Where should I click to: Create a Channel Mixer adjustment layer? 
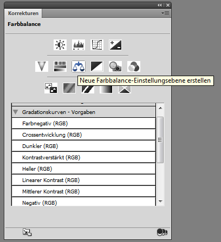pos(134,66)
